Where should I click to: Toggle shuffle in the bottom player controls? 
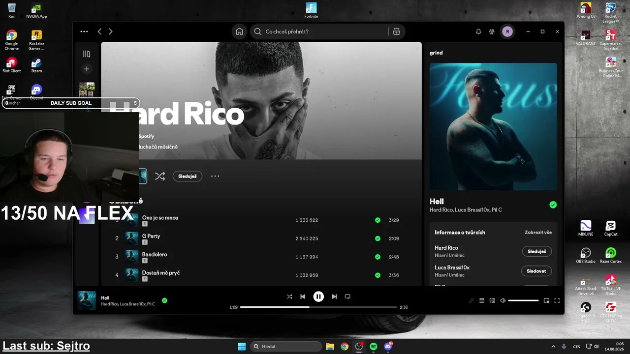[x=289, y=296]
